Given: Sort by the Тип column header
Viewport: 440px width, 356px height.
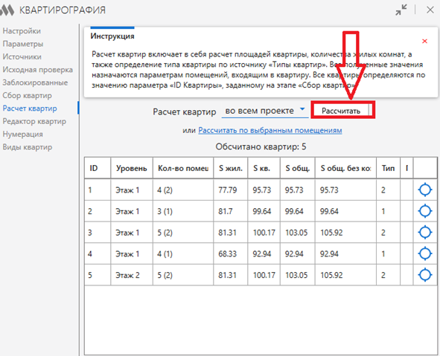Looking at the screenshot, I should (388, 168).
